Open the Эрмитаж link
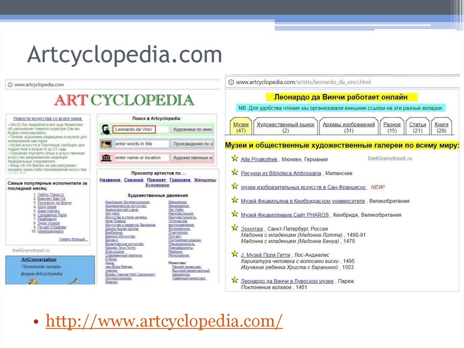 click(252, 229)
